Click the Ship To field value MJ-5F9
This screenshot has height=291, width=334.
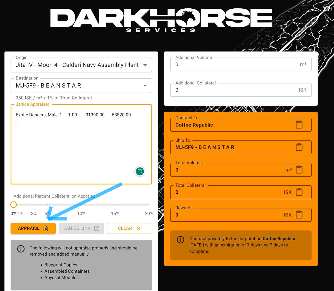241,147
